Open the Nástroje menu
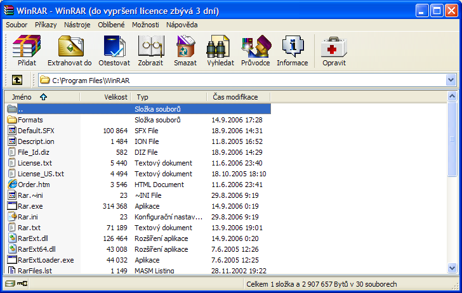 77,25
